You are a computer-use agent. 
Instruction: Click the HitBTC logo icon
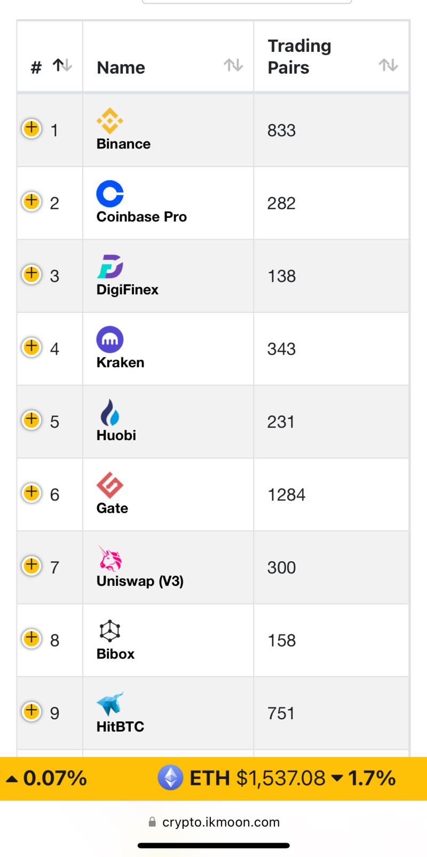coord(110,704)
